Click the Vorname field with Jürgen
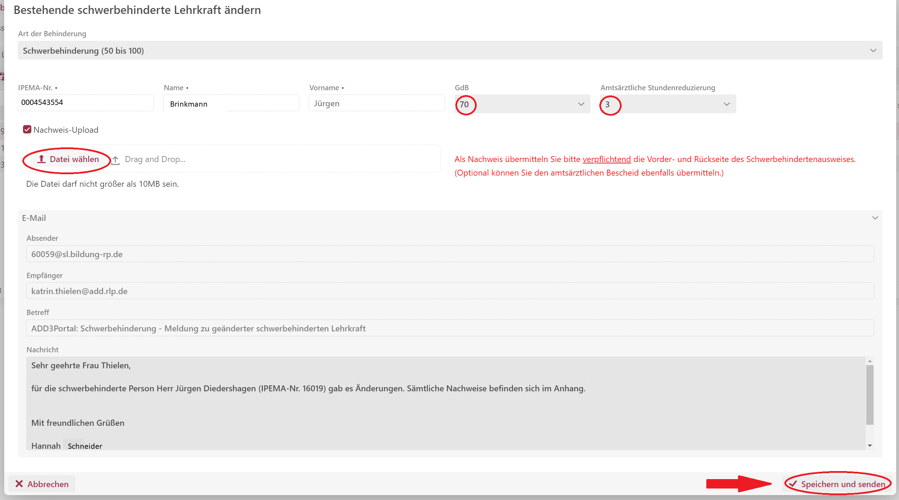The width and height of the screenshot is (899, 500). click(376, 103)
